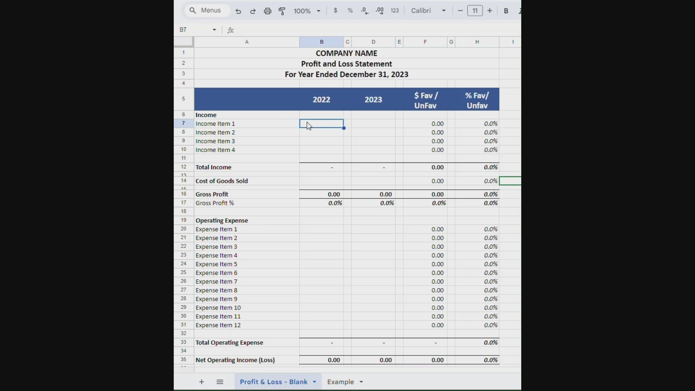Select the Gross Profit % label cell
The width and height of the screenshot is (695, 391).
(x=247, y=203)
